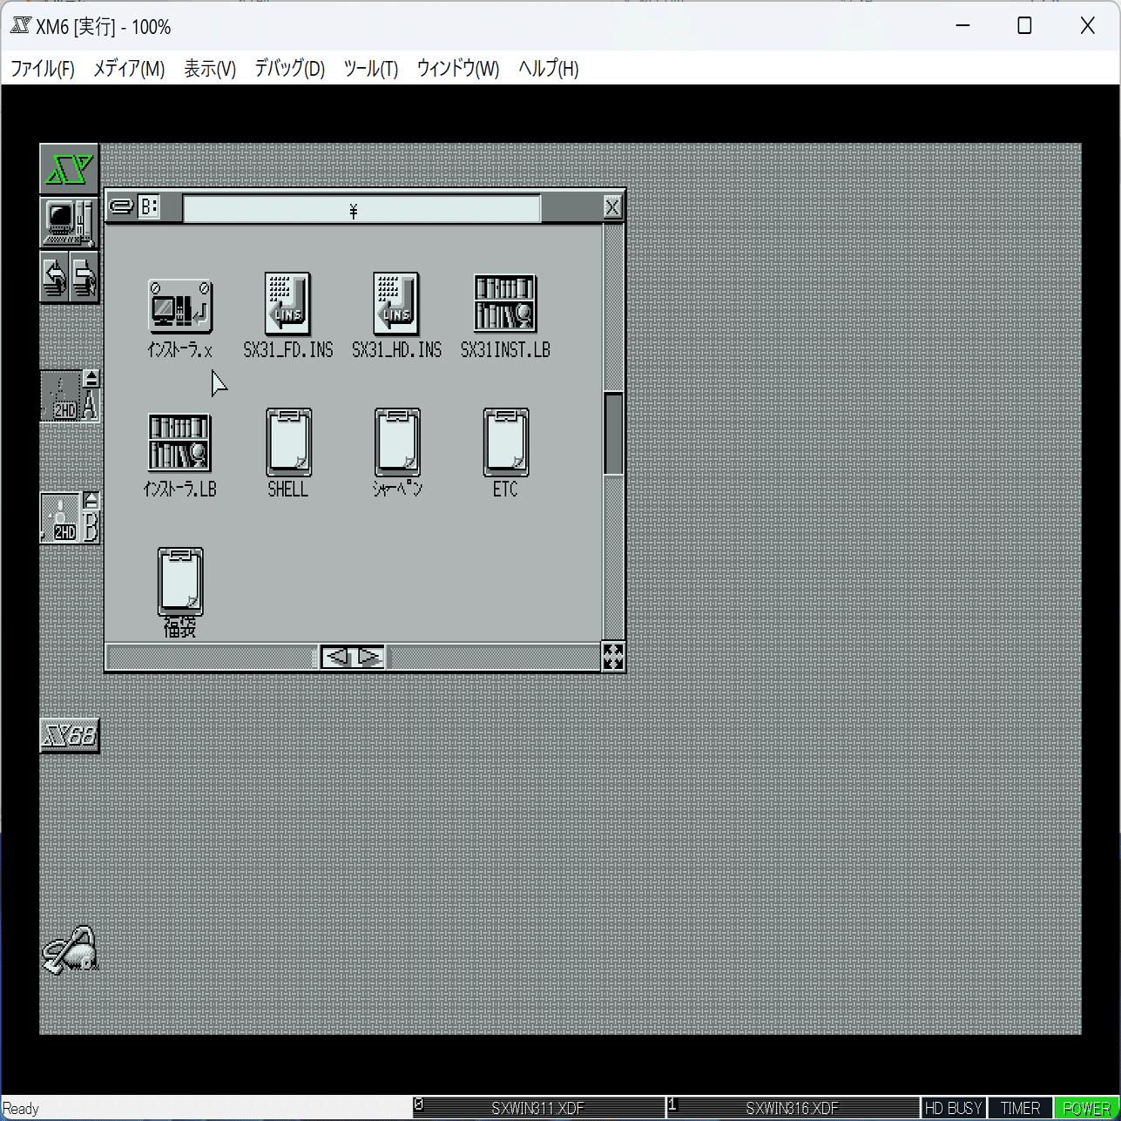This screenshot has width=1121, height=1121.
Task: Click the green X68000 logo icon
Action: (x=69, y=168)
